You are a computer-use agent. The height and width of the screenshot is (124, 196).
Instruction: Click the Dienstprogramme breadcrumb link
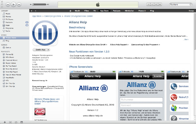point(53,16)
